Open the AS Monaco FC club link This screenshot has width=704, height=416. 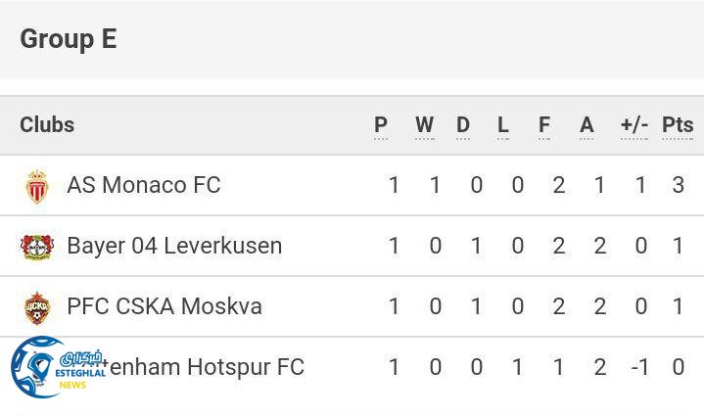(x=144, y=185)
